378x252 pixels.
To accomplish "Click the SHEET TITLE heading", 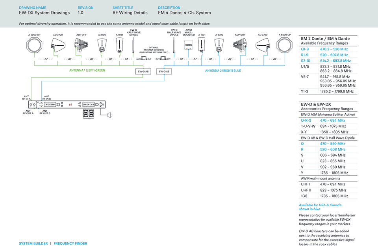I will coord(123,8).
